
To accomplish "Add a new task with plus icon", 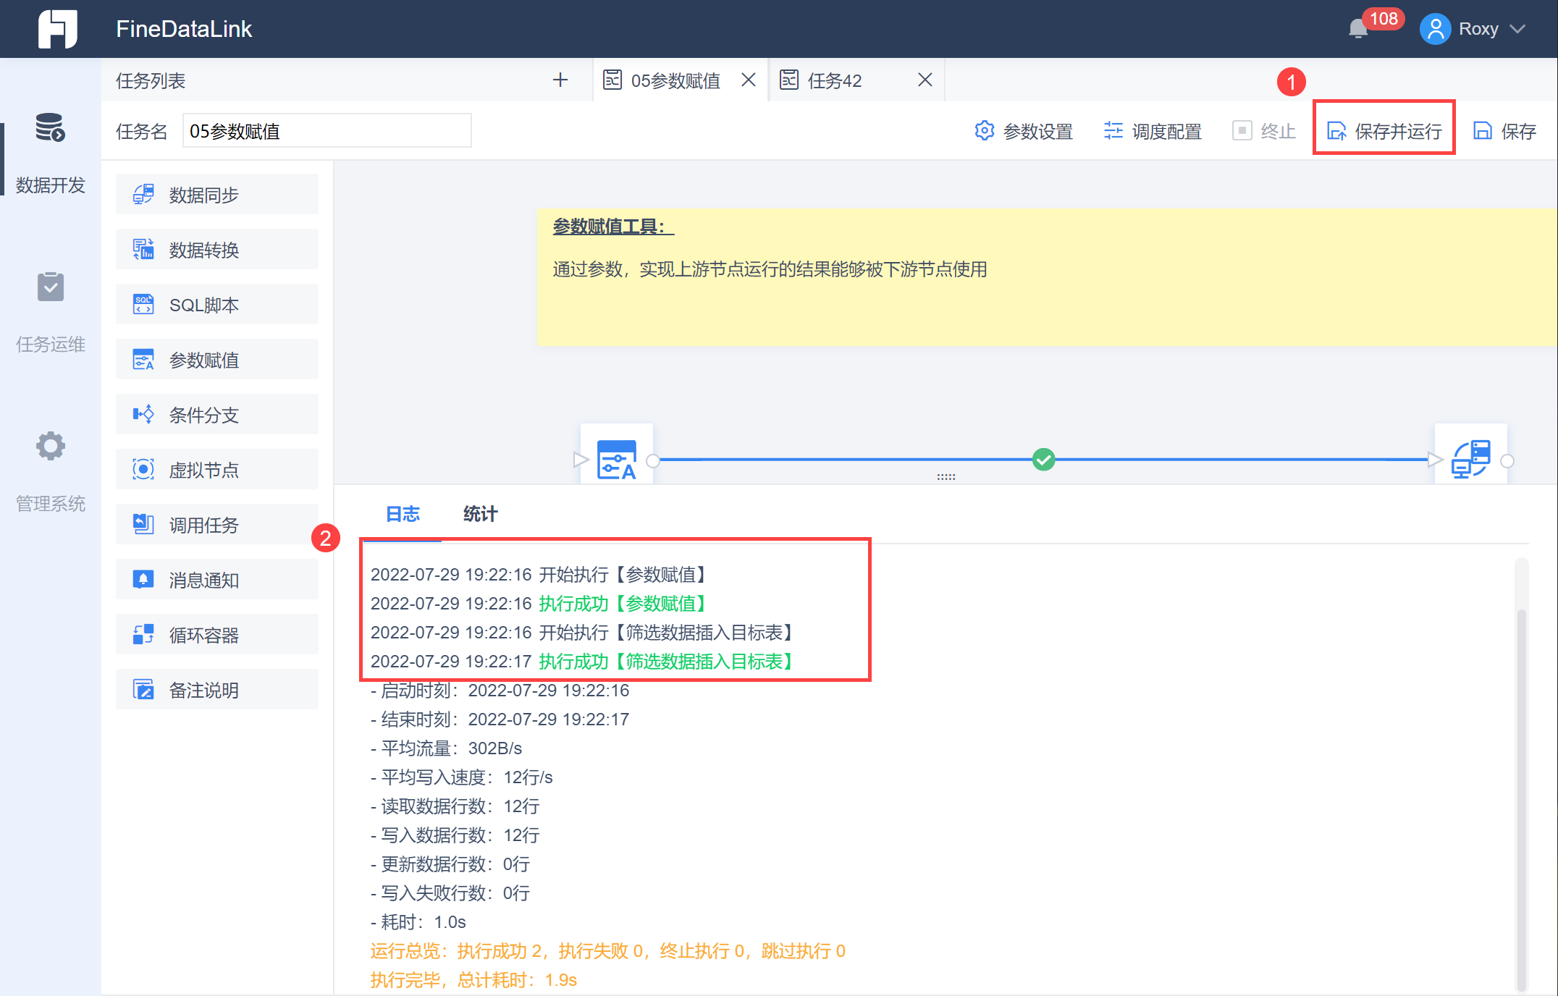I will 560,80.
